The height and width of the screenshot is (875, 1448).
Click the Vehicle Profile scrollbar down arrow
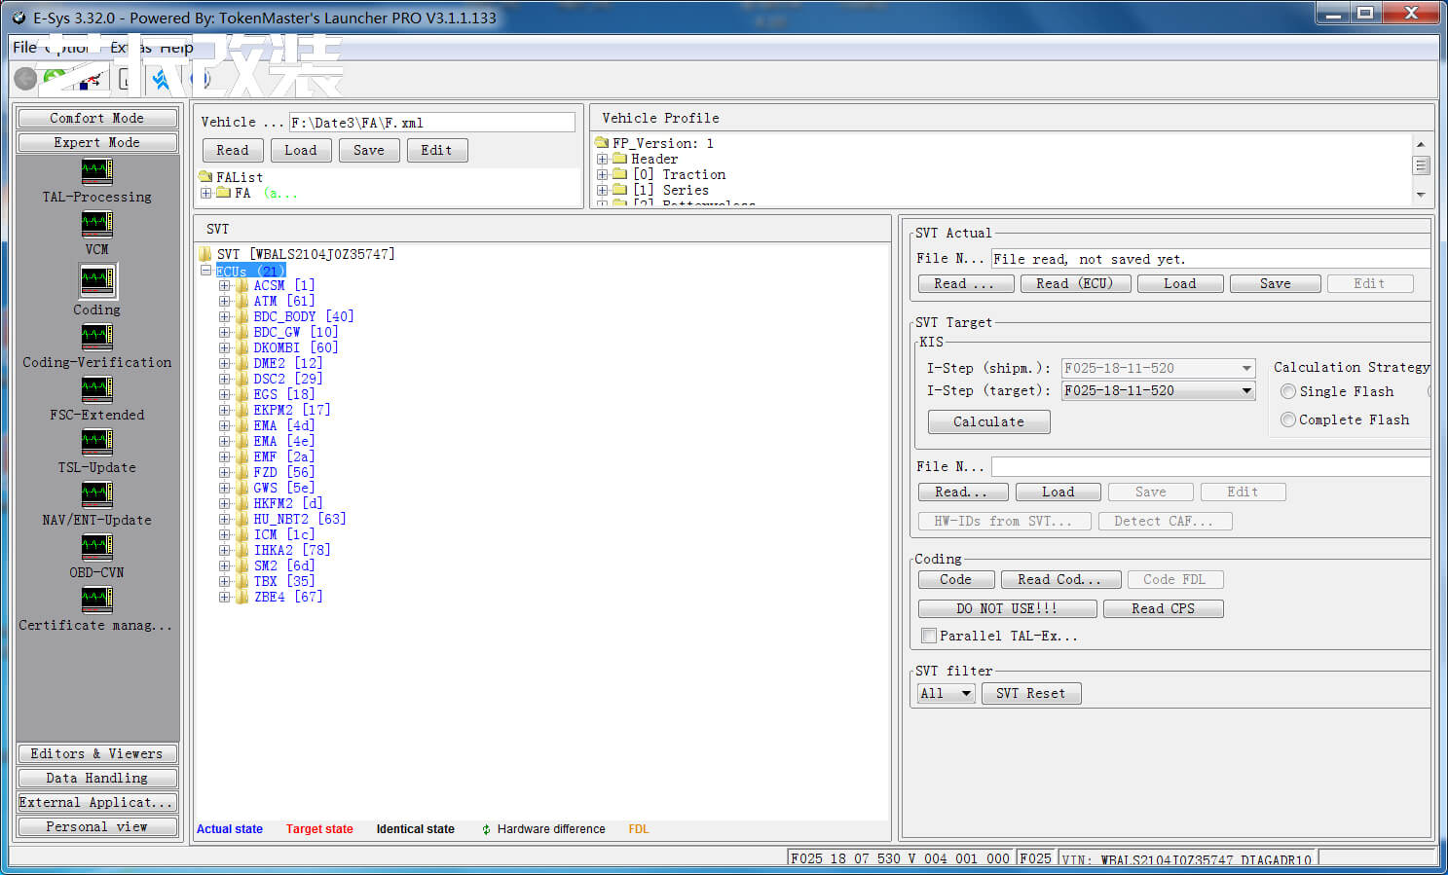1421,195
